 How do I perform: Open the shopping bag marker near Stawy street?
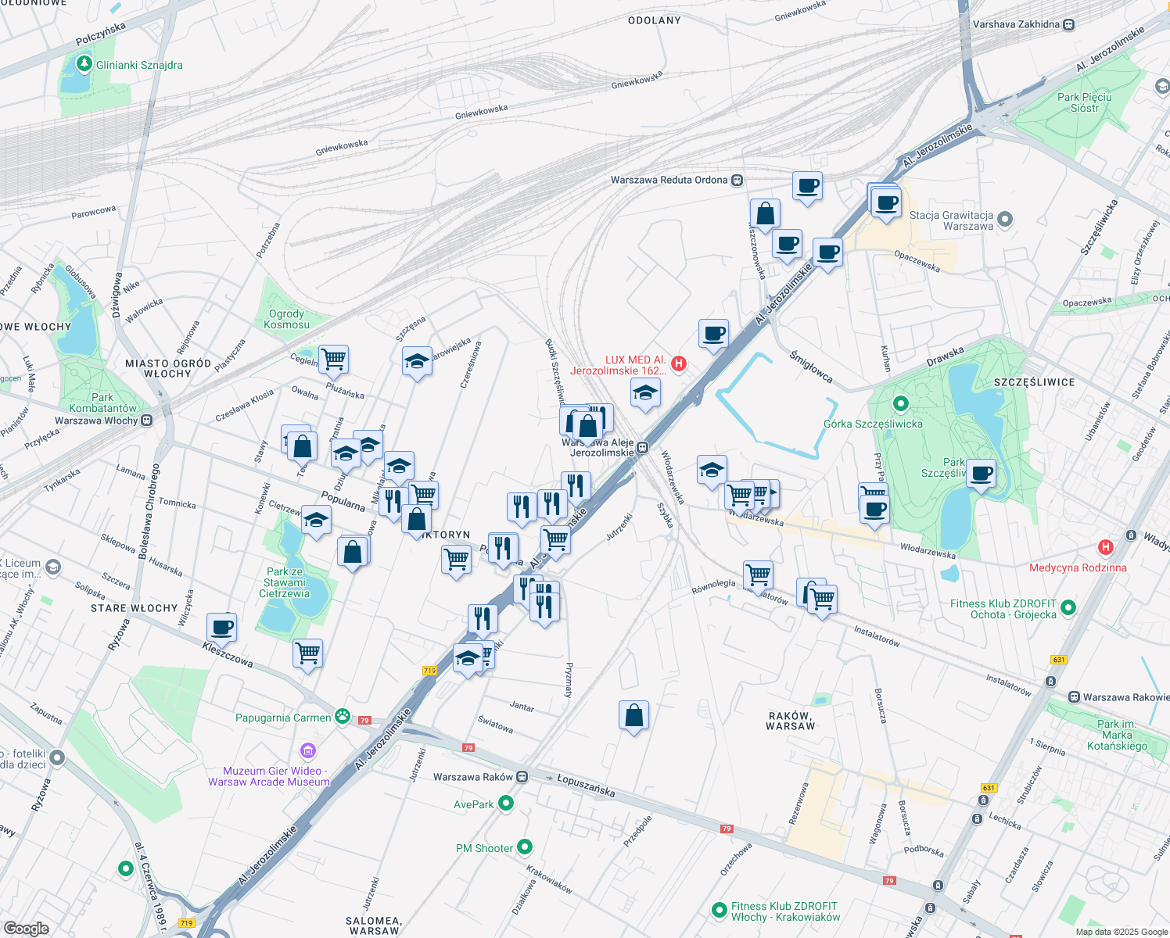(x=302, y=448)
